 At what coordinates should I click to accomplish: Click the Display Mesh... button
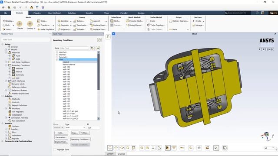61,142
